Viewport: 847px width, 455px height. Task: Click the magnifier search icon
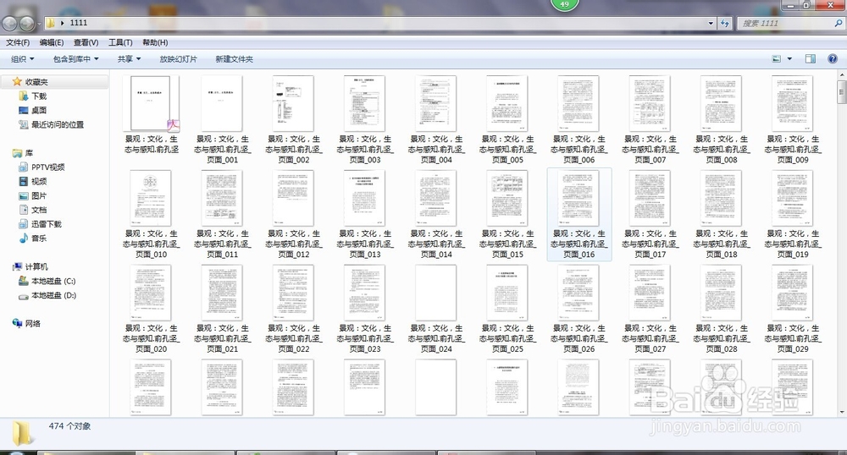[x=838, y=23]
